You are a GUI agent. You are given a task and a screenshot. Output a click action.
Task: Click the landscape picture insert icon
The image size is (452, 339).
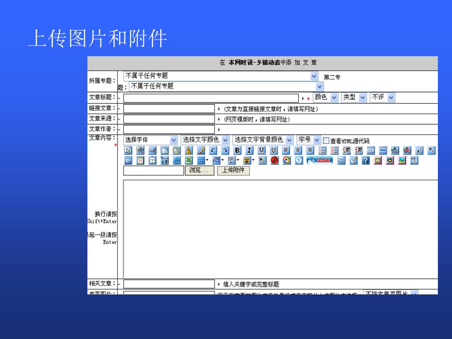[402, 160]
